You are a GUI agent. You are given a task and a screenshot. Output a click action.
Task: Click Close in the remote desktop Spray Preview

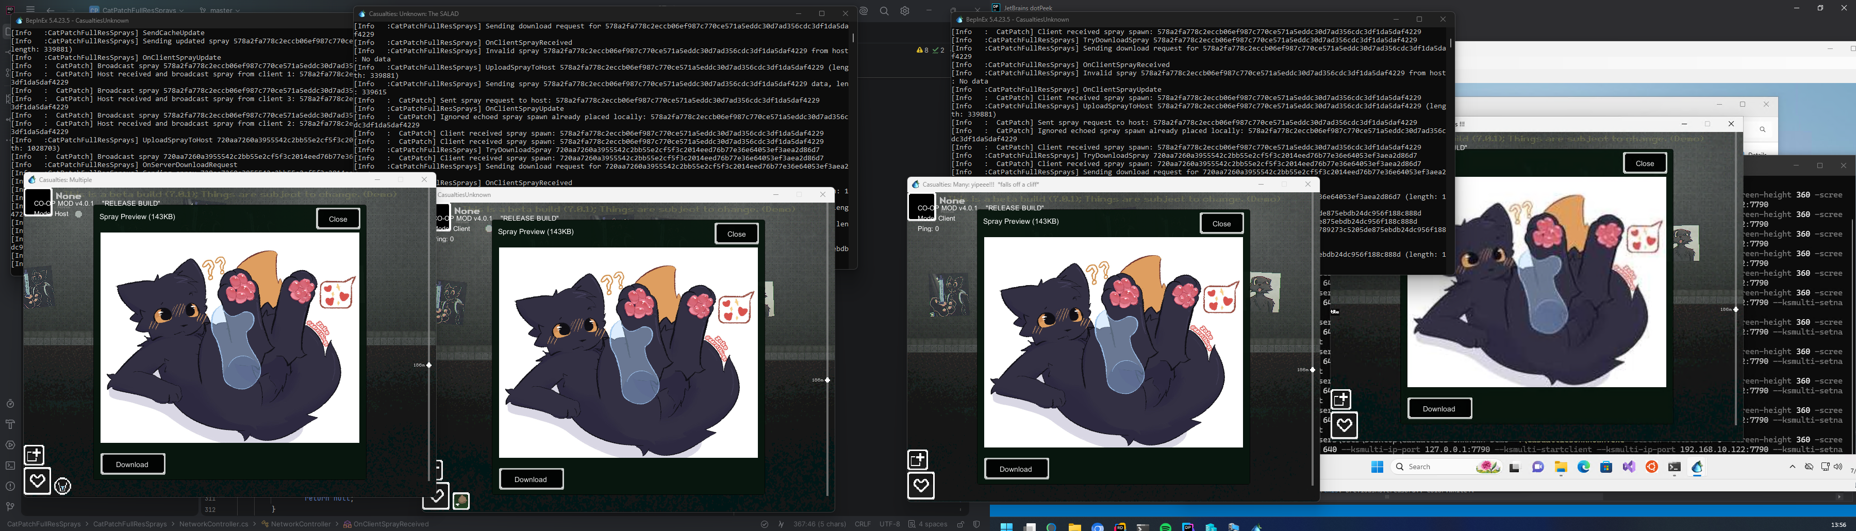point(1645,163)
